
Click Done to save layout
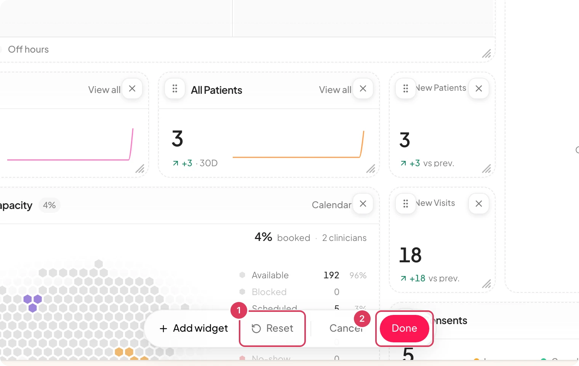click(405, 328)
